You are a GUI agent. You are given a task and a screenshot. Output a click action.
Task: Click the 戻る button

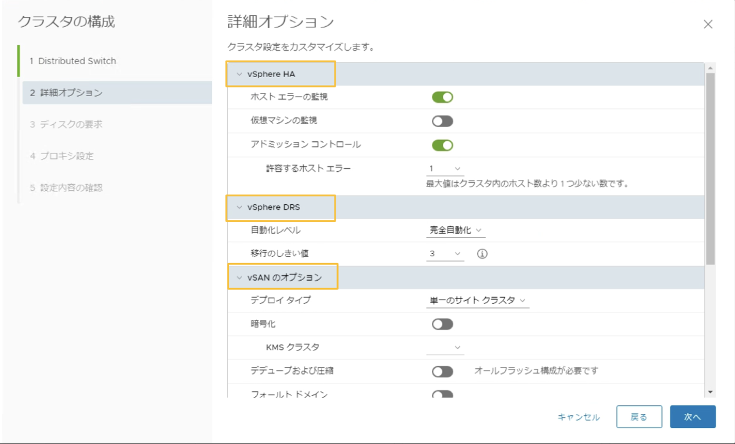(639, 417)
